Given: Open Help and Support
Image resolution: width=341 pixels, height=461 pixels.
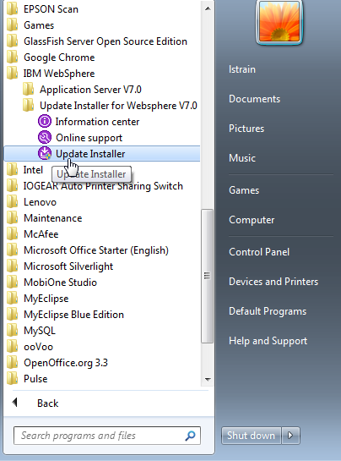Looking at the screenshot, I should pos(268,341).
